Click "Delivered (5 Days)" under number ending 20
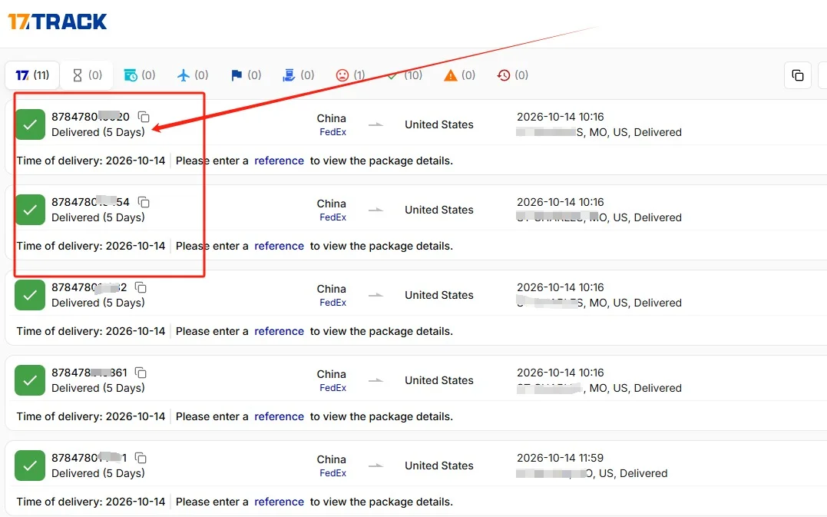 point(98,132)
